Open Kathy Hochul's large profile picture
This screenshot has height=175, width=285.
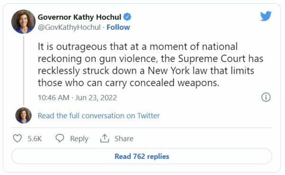(x=23, y=22)
